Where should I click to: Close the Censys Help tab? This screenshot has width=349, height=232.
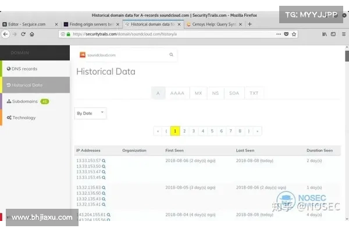tap(240, 24)
